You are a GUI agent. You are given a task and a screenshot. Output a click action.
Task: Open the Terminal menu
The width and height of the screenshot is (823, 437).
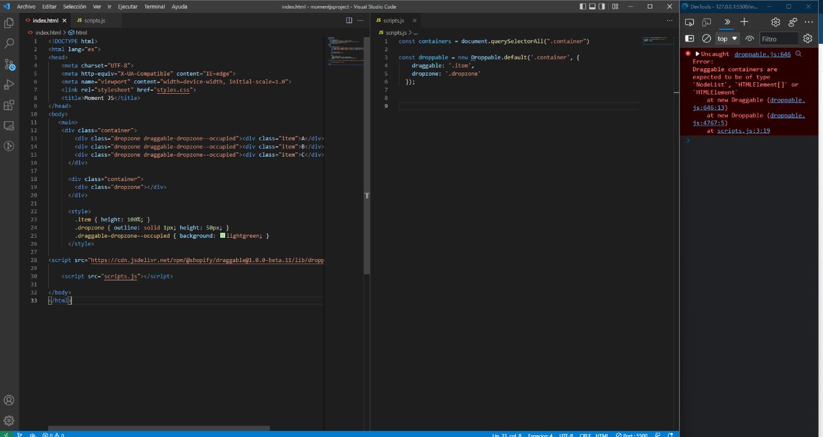coord(154,7)
